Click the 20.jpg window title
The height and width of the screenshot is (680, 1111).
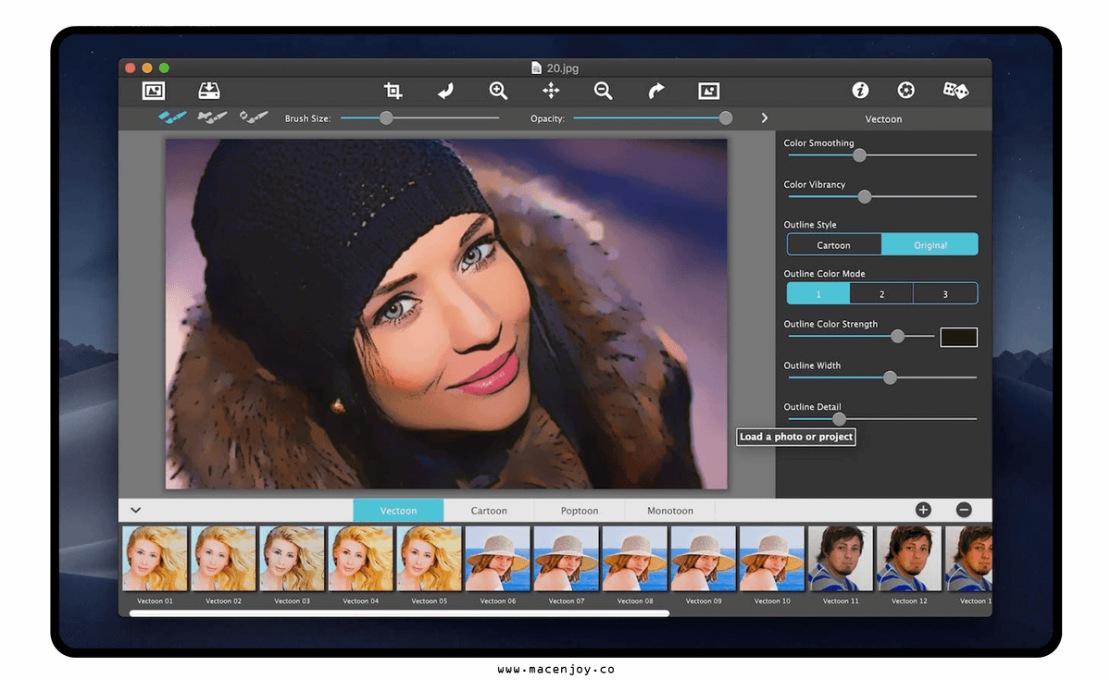coord(555,68)
